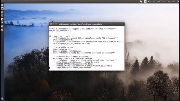The image size is (180, 101).
Task: Click the terminal title bar path text
Action: pos(80,24)
